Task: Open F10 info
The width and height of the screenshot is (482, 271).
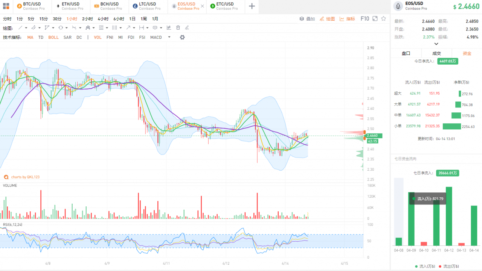Action: pos(365,18)
